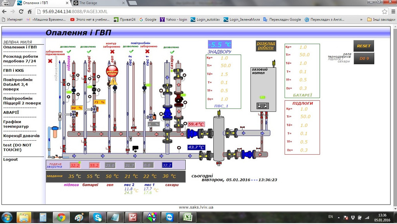Click the 55 °C батареї setpoint
Image resolution: width=397 pixels, height=224 pixels.
pyautogui.click(x=93, y=176)
